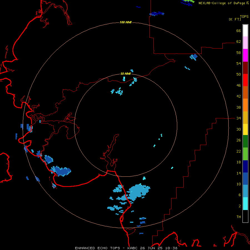Click the 2 value on the legend

pos(240,206)
